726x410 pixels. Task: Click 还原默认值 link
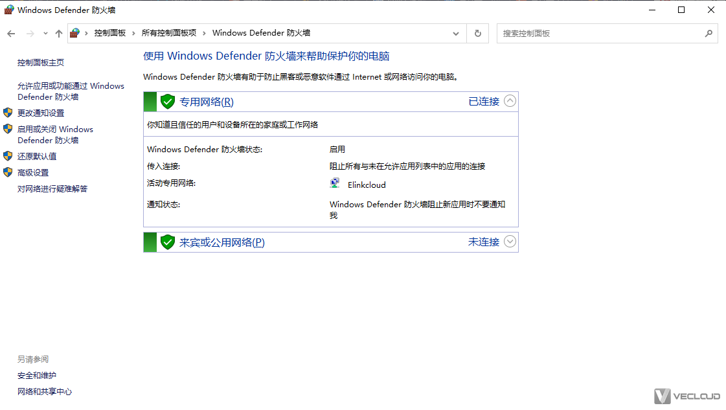point(36,157)
